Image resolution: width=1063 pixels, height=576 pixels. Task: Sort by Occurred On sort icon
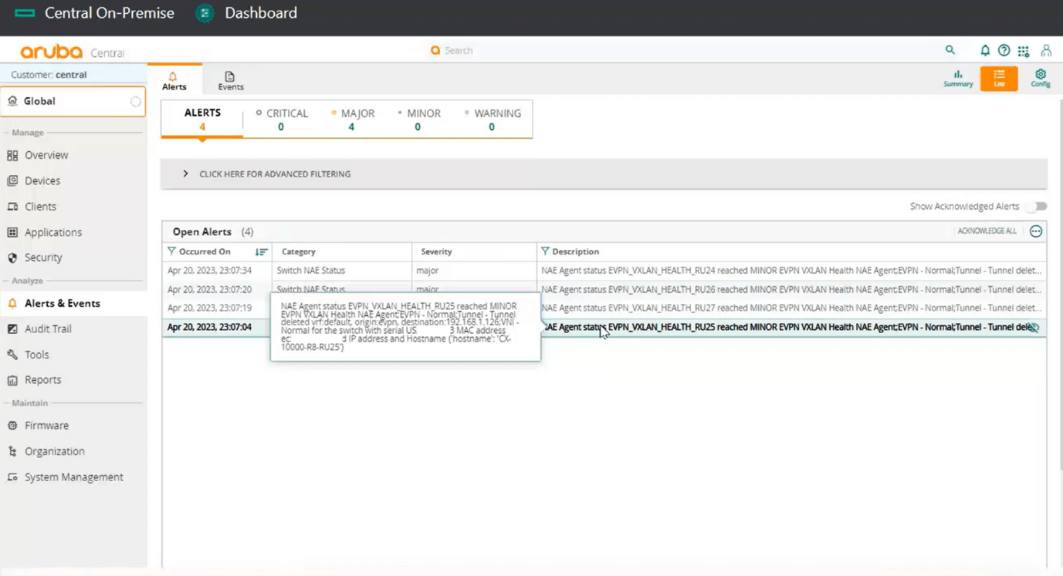[x=261, y=252]
